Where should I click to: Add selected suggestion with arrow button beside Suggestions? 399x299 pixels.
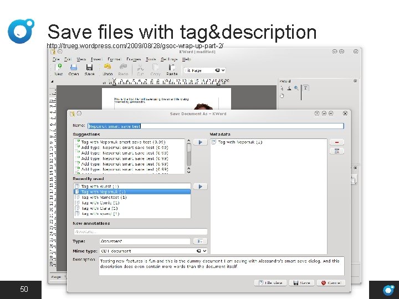coord(200,142)
